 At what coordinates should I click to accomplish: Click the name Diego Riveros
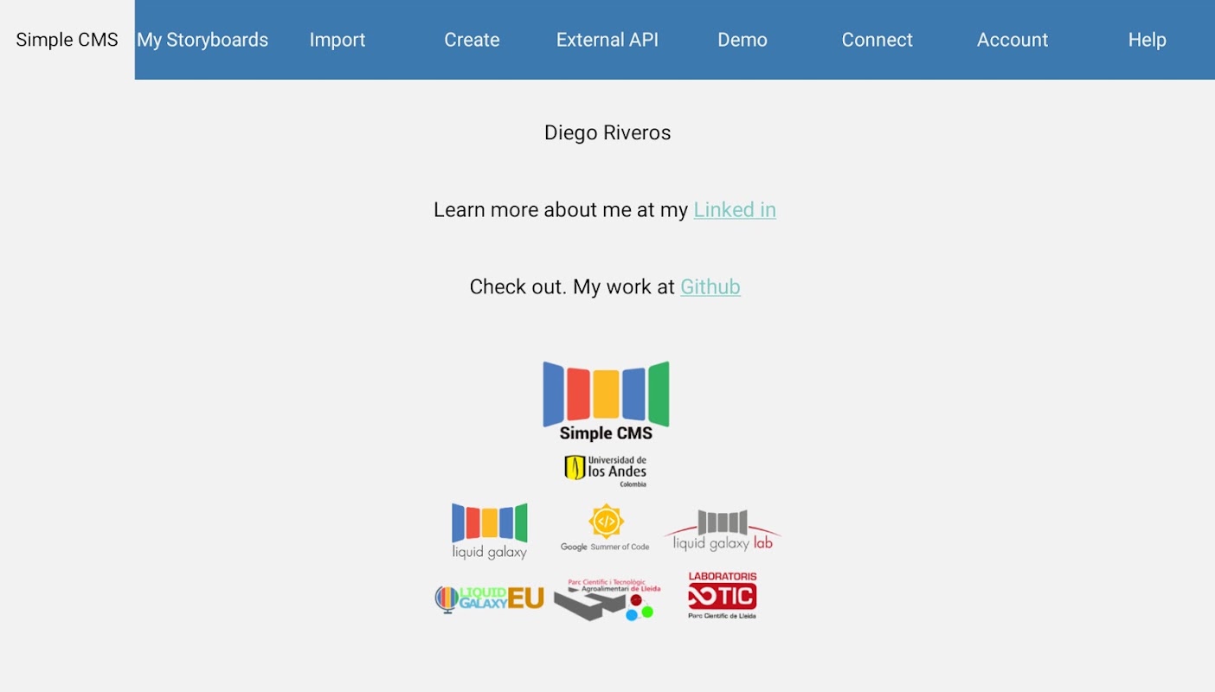(x=607, y=133)
